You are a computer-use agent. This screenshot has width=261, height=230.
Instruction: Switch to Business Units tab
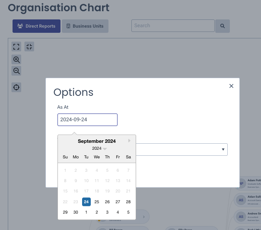click(85, 26)
